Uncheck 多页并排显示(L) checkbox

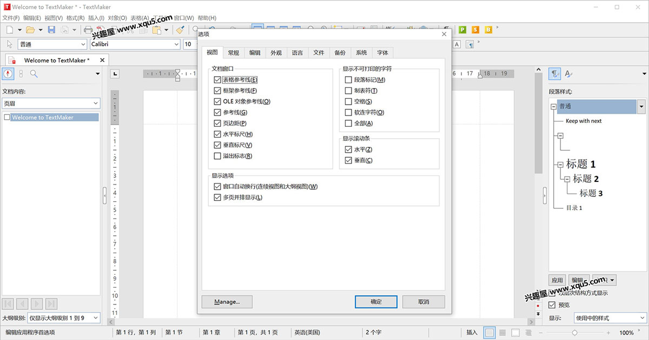point(217,198)
